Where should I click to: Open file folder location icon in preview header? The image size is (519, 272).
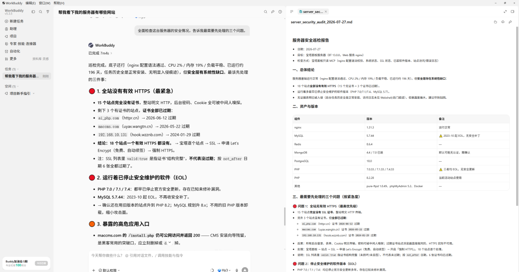coord(495,22)
